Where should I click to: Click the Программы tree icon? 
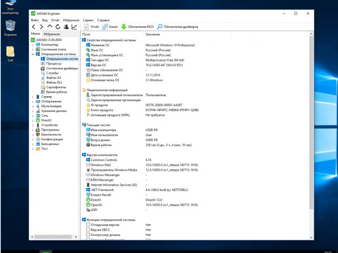[x=38, y=130]
